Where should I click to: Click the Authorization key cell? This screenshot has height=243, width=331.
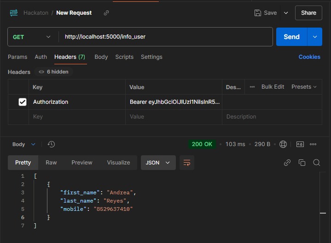77,102
